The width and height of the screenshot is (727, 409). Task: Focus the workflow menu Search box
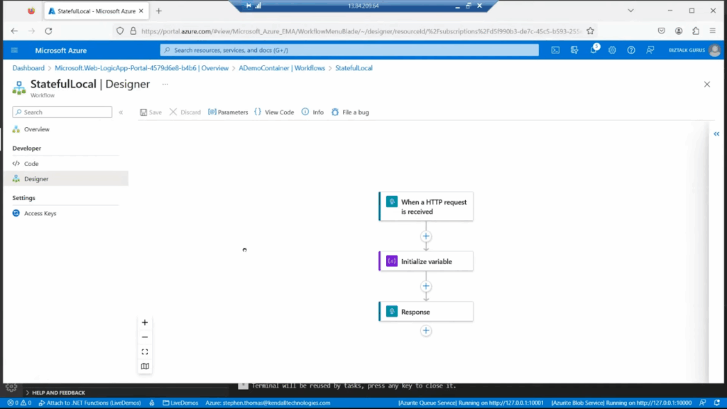[62, 112]
